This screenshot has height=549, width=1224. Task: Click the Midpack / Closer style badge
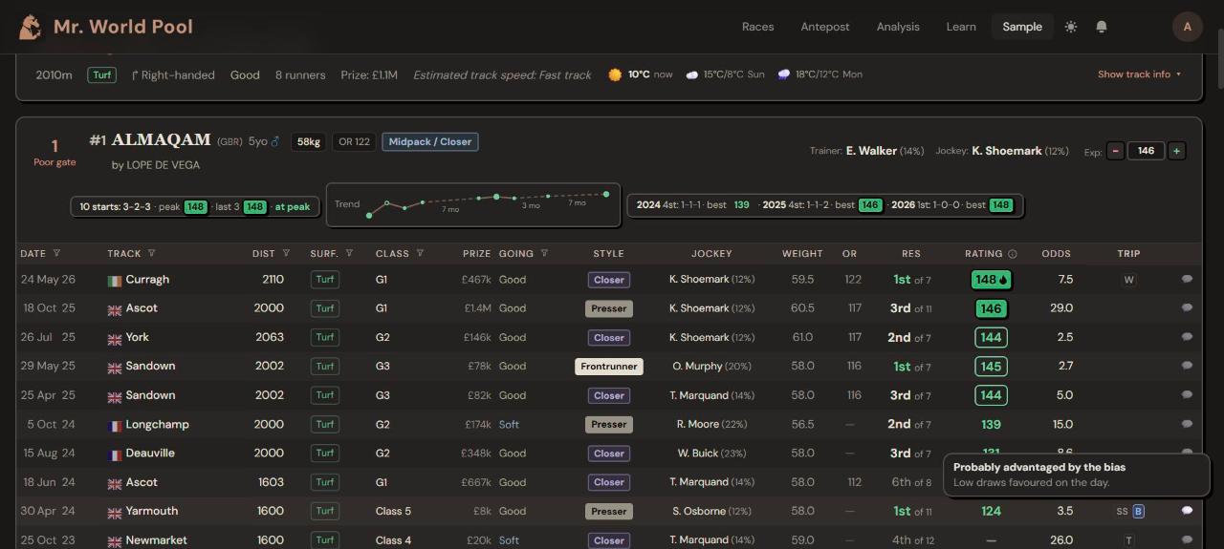tap(430, 141)
